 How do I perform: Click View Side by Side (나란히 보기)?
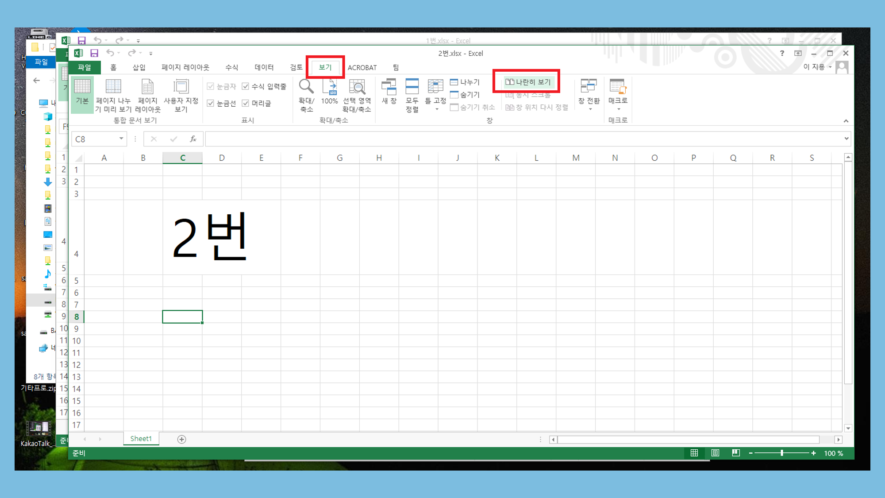click(x=528, y=82)
